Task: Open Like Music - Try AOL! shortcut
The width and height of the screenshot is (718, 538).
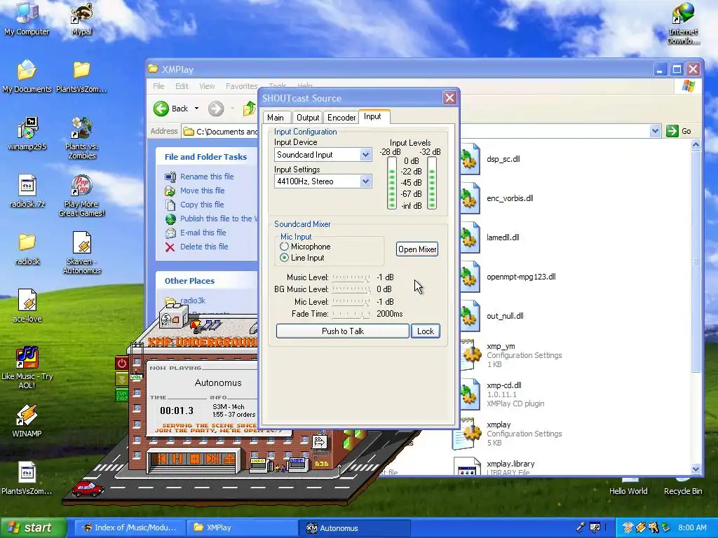Action: point(27,368)
